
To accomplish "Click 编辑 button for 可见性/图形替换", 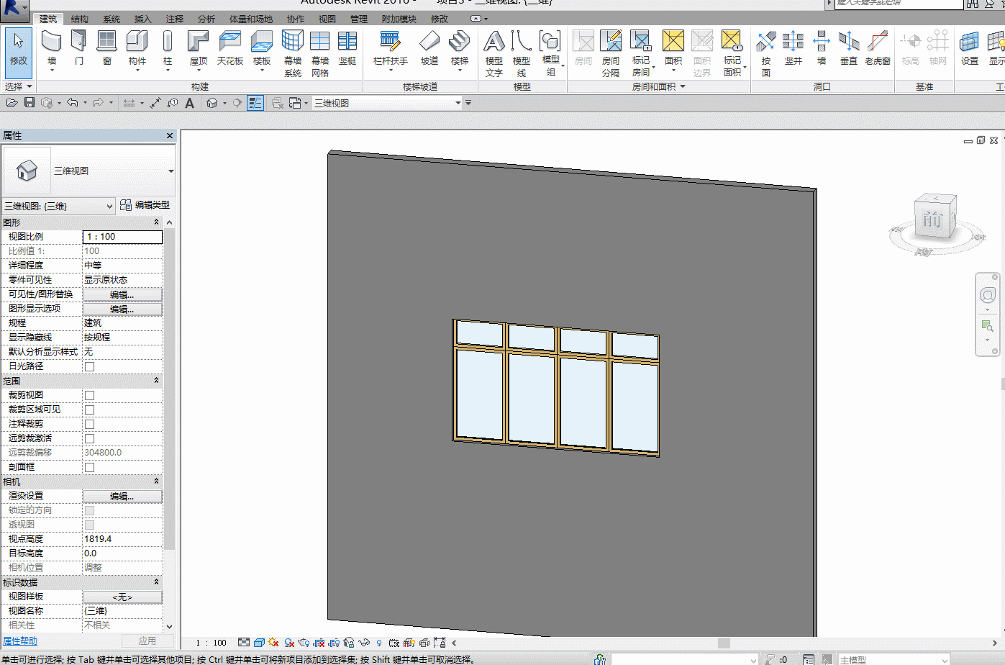I will point(122,294).
